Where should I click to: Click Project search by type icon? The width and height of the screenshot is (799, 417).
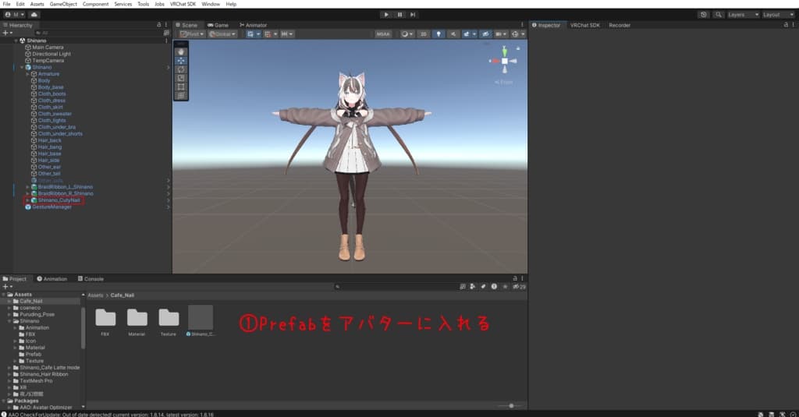(472, 287)
